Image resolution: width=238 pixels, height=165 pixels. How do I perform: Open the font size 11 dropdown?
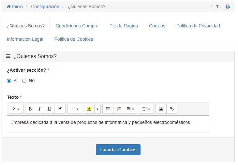(x=75, y=109)
